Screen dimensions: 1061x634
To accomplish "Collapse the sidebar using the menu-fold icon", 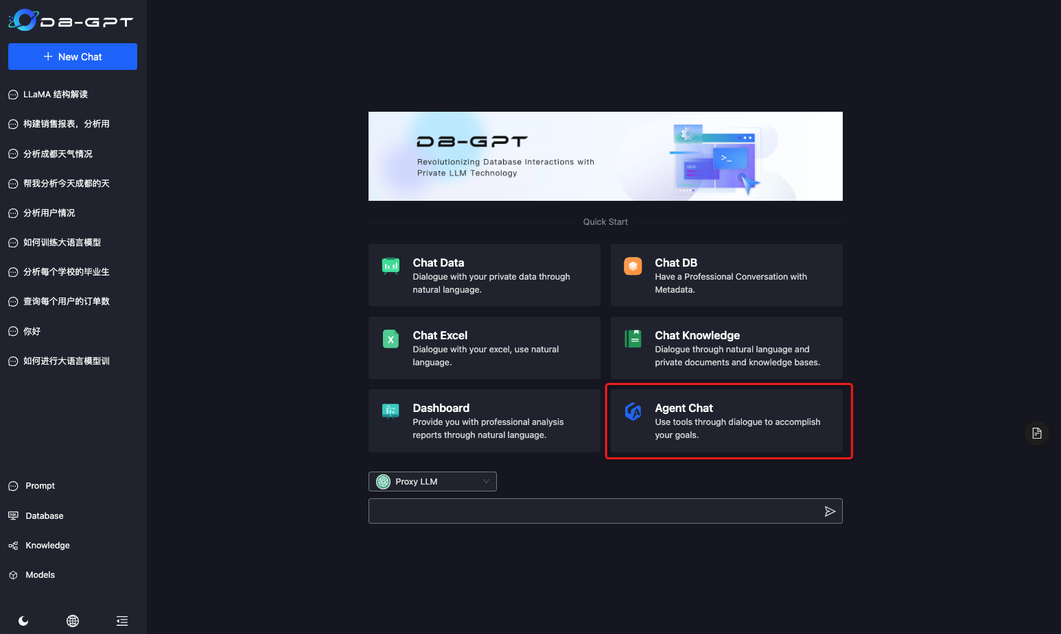I will point(122,621).
